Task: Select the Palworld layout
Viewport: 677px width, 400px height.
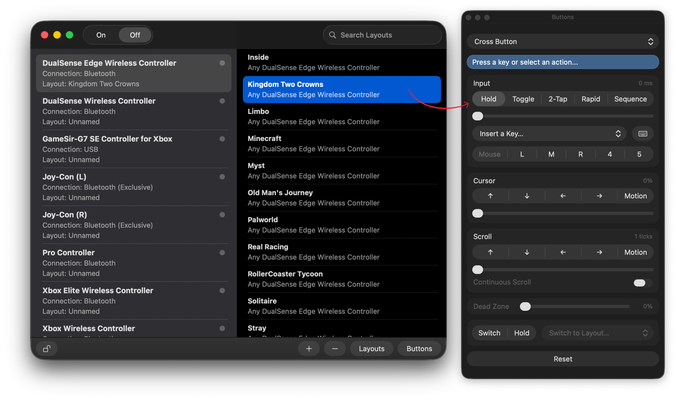Action: tap(342, 225)
